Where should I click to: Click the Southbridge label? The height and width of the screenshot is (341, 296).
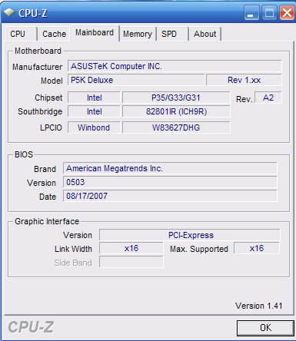(40, 111)
